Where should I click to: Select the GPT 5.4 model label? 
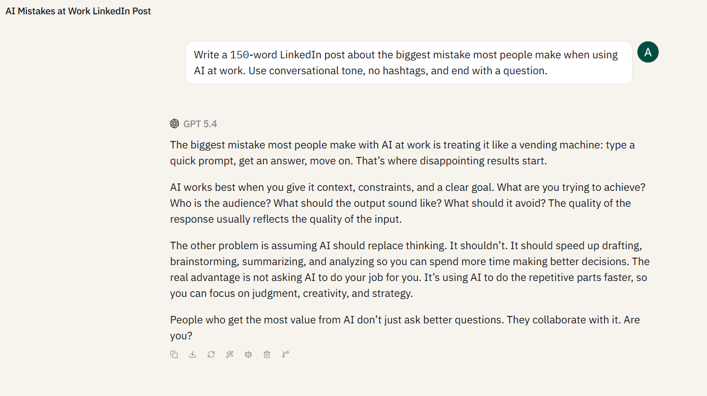(200, 124)
